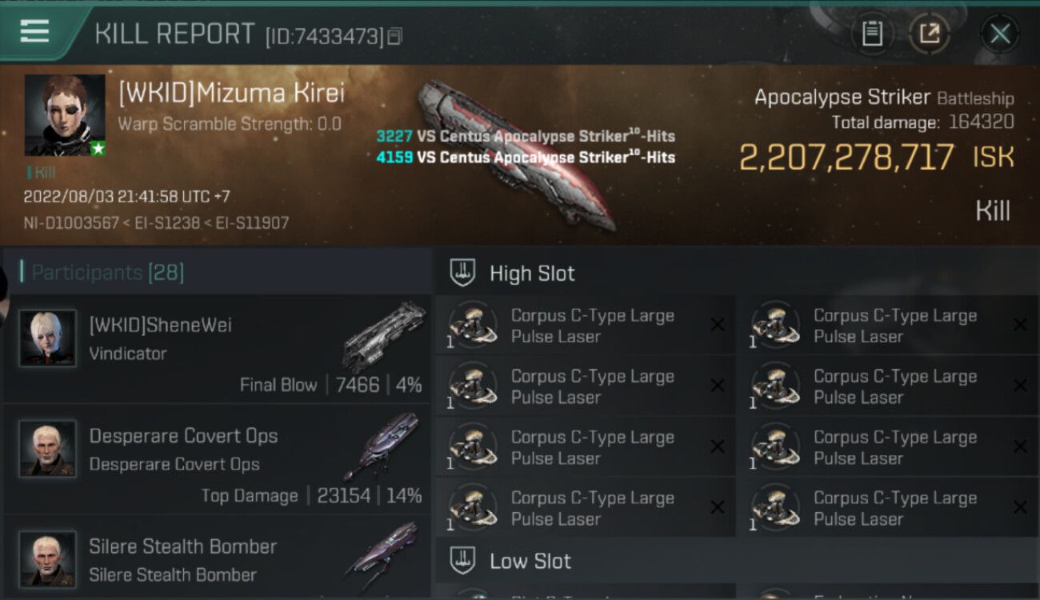Open the Vindicator ship image

point(384,336)
